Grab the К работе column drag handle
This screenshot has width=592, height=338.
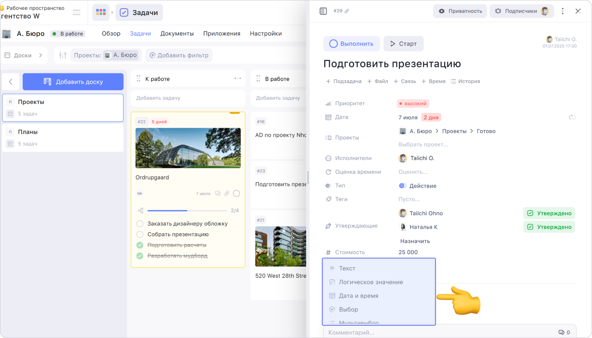pyautogui.click(x=139, y=79)
